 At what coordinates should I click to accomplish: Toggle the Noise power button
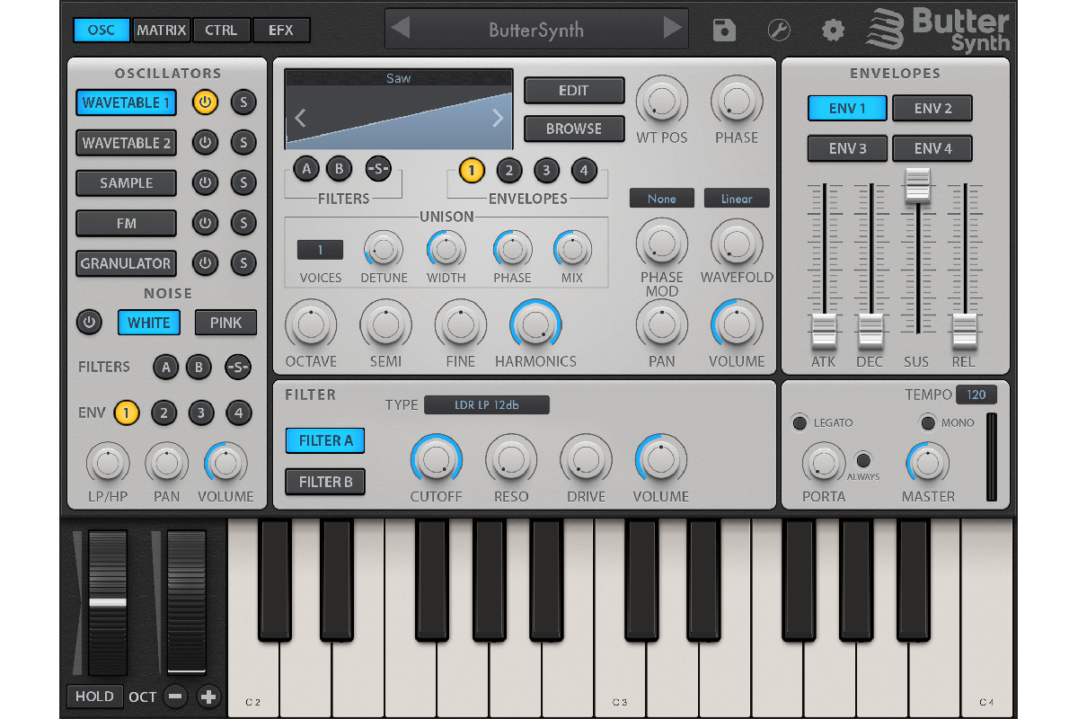click(x=89, y=322)
